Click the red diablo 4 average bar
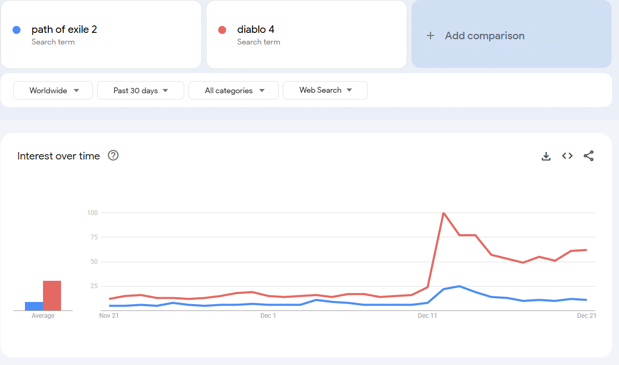The image size is (619, 365). 52,296
